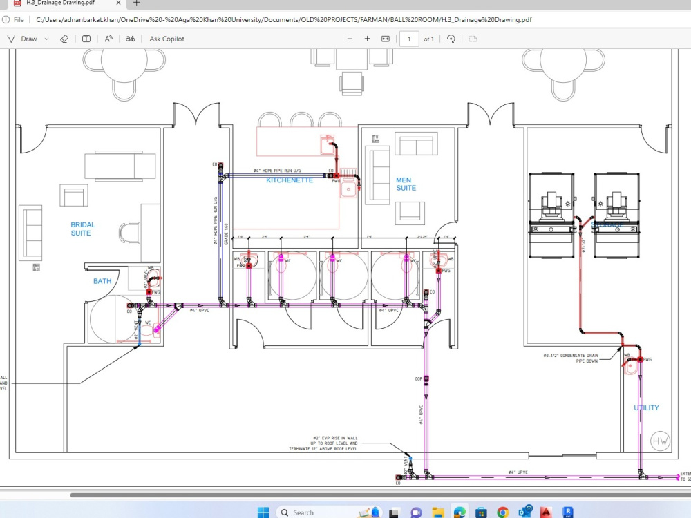Open Microsoft Store from the taskbar
Viewport: 691px width, 518px height.
tap(481, 512)
